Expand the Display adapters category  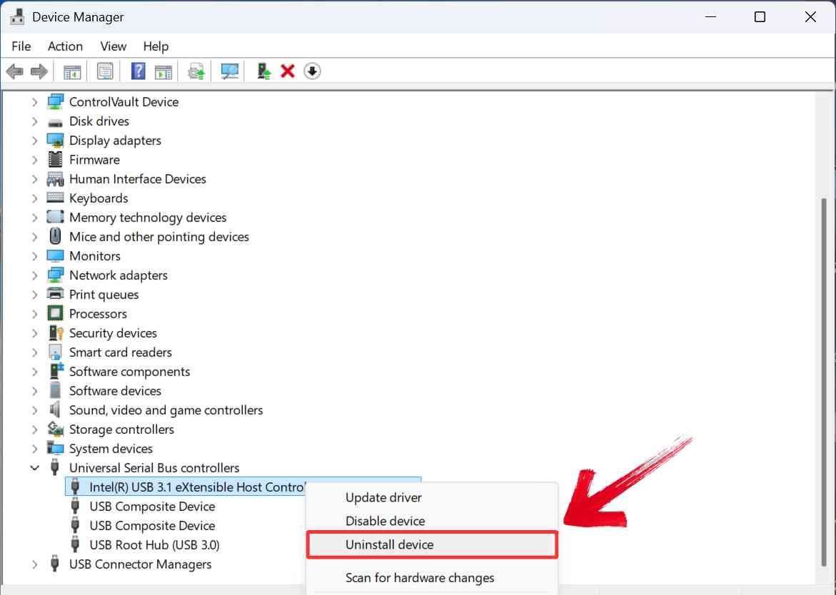(35, 140)
